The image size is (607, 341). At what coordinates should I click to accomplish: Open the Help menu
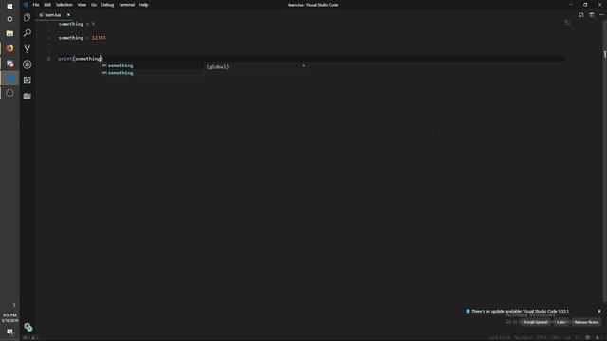(143, 5)
